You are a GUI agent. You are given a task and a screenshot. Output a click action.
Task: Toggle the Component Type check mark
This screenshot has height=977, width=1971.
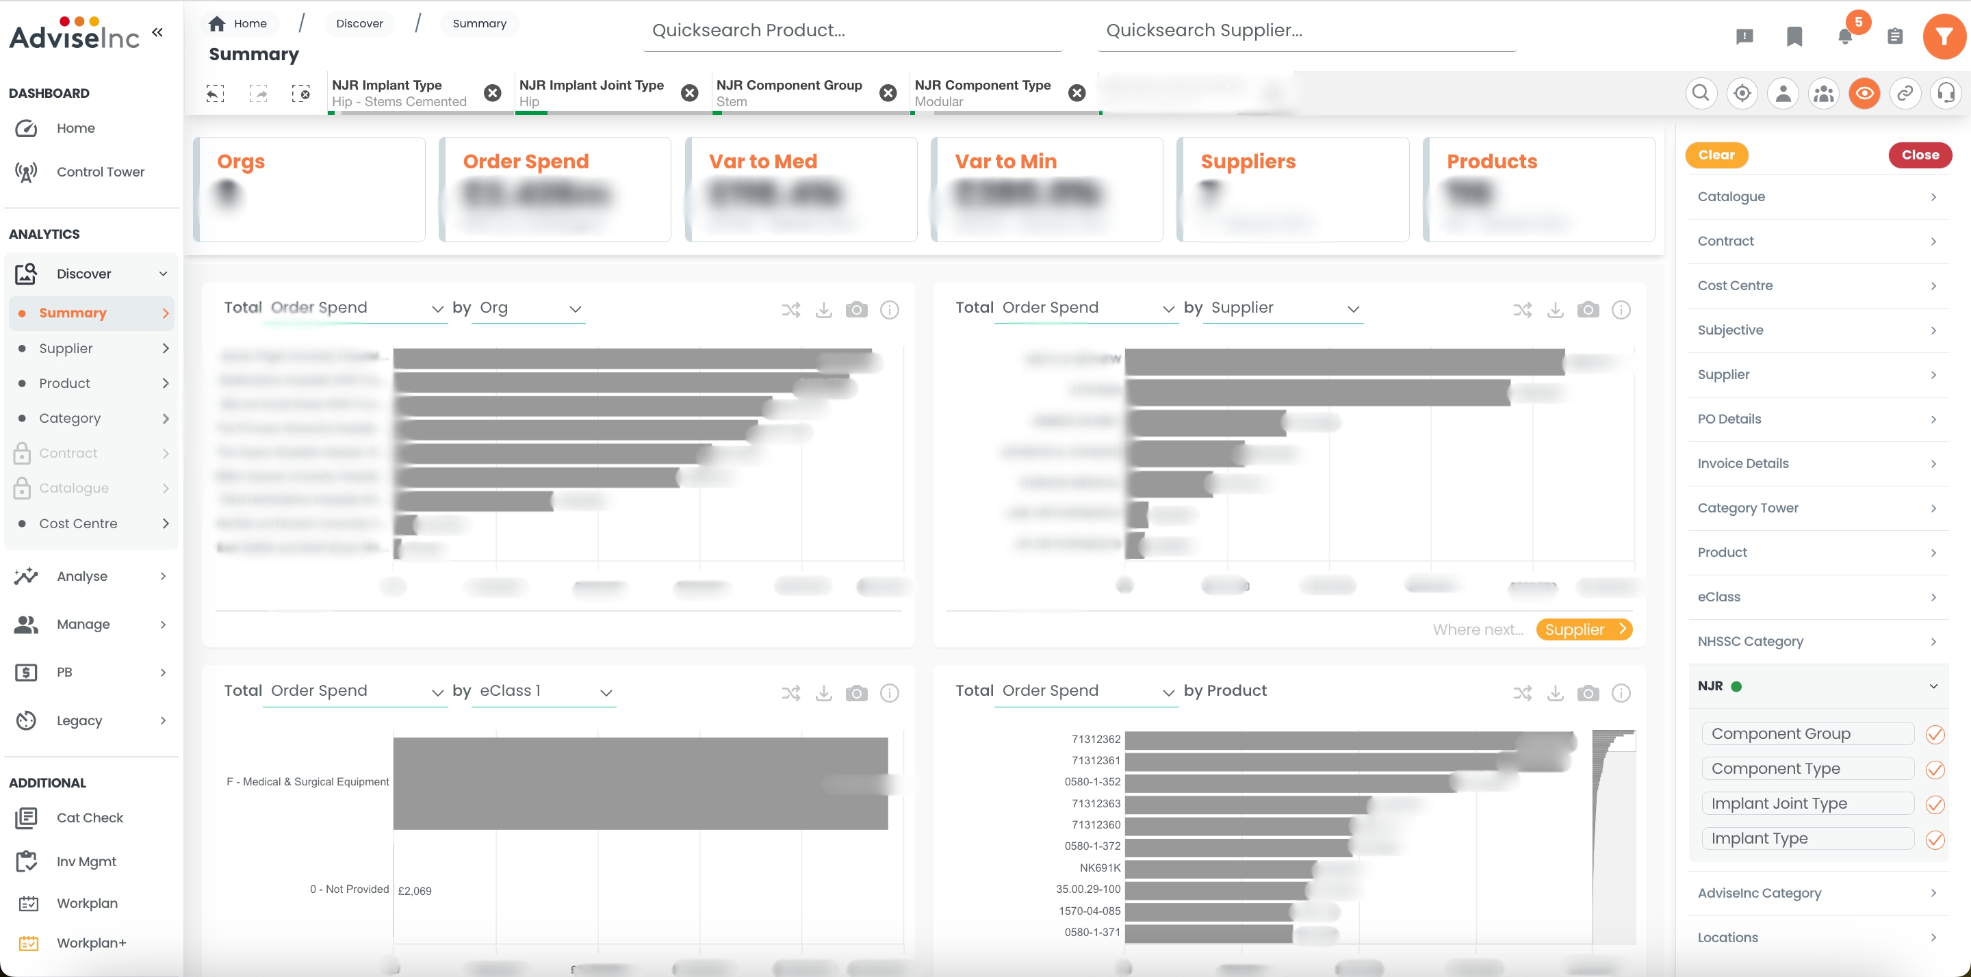[x=1935, y=770]
